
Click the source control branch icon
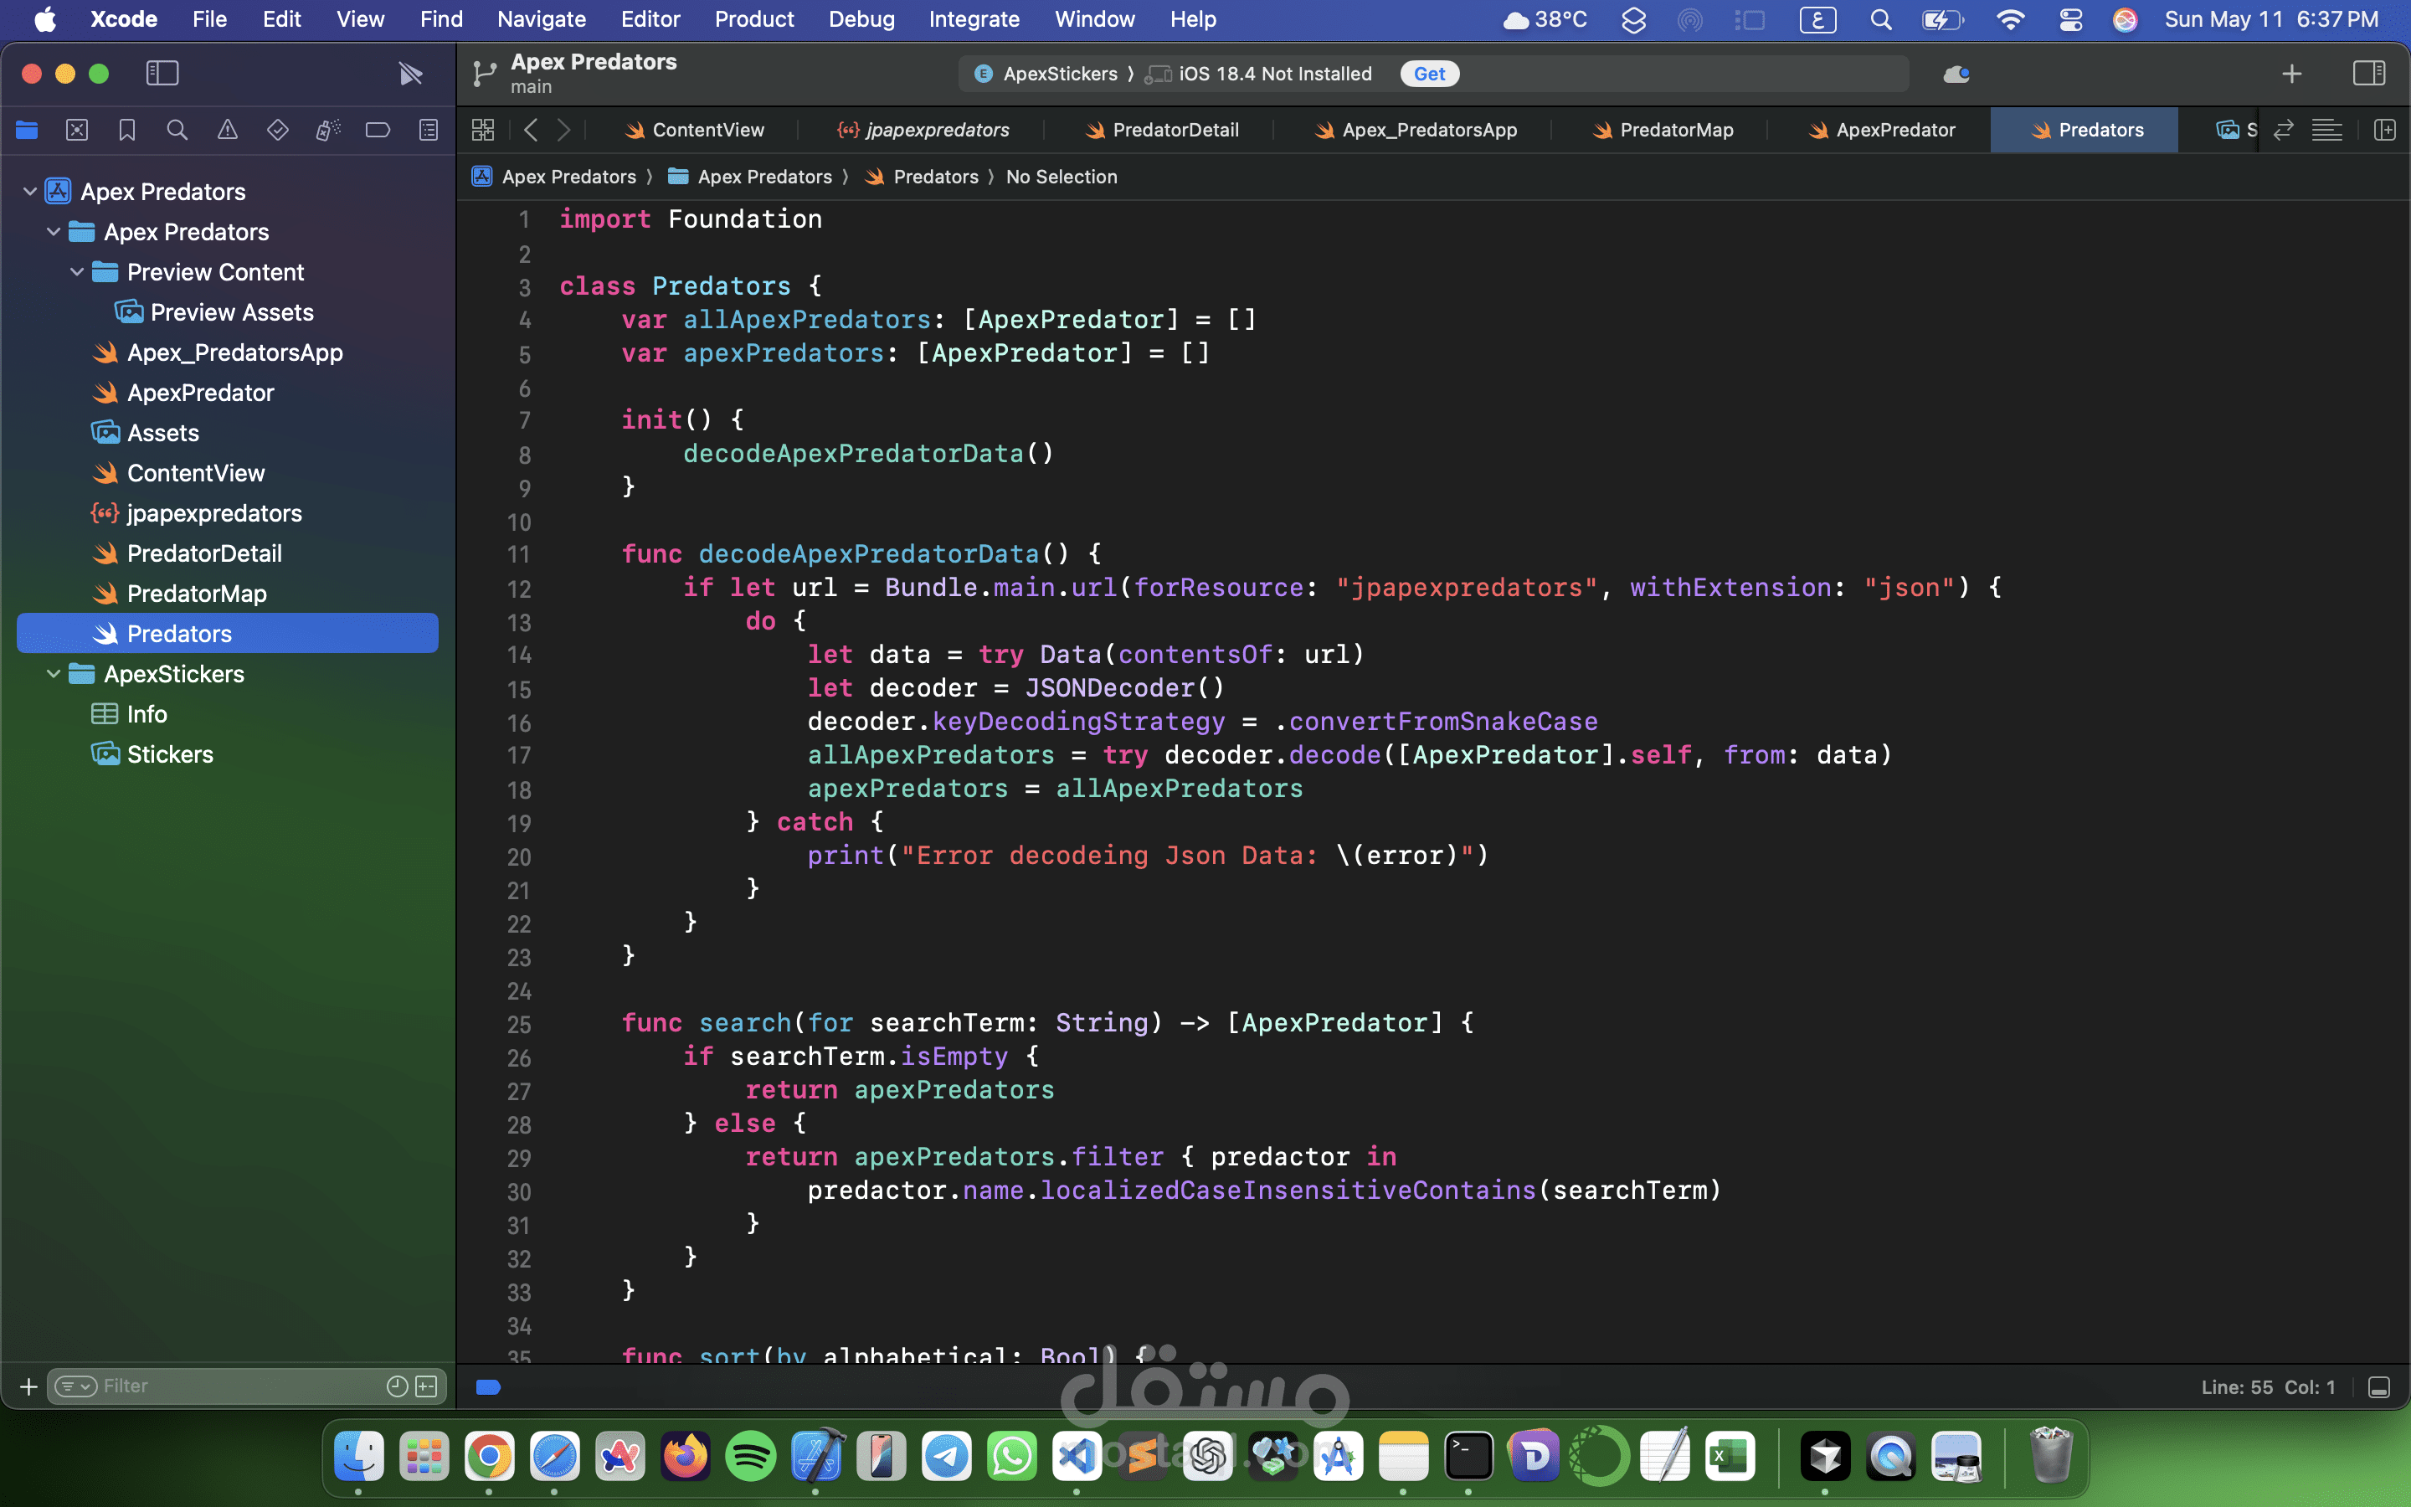tap(484, 74)
